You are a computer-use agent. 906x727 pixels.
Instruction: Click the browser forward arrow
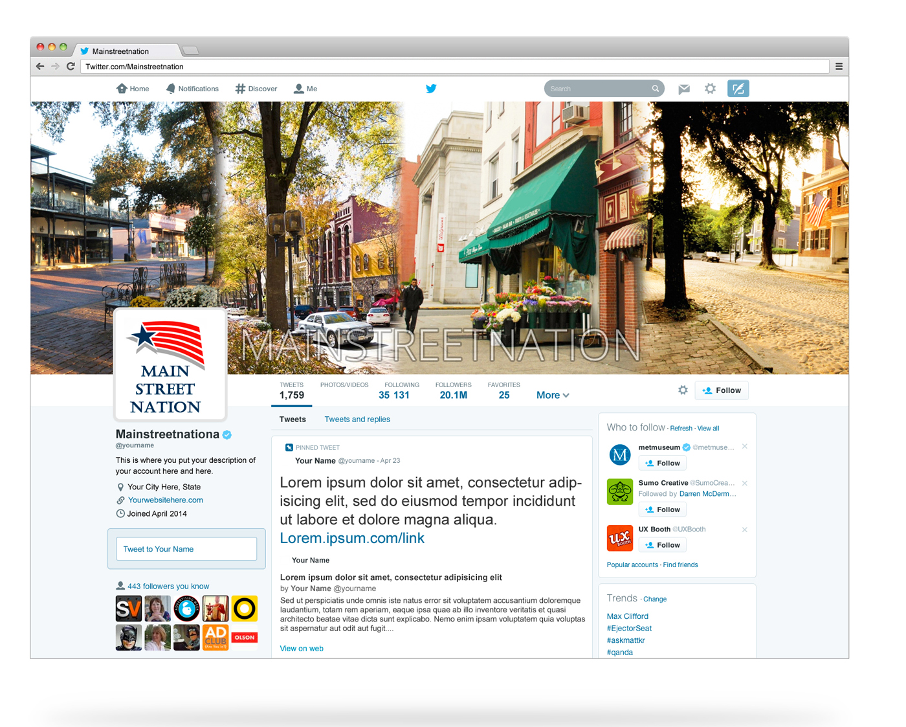tap(55, 66)
